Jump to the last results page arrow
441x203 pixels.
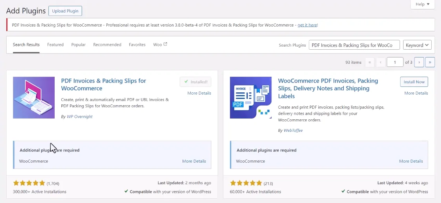point(430,62)
